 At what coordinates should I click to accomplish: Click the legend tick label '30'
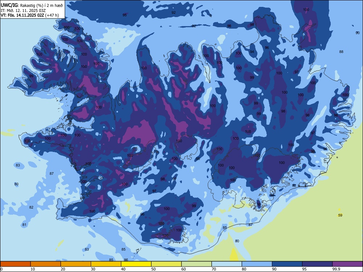coord(93,269)
